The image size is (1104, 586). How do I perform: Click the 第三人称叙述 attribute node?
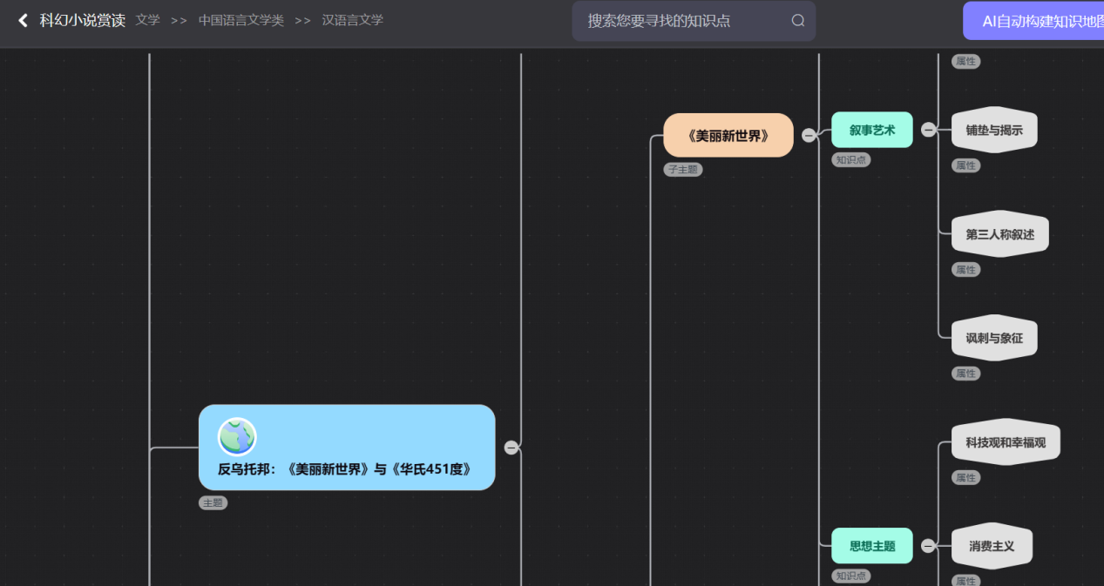click(x=999, y=234)
